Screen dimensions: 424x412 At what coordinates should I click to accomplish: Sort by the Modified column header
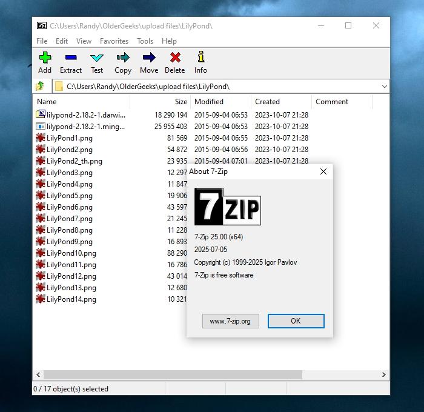tap(221, 102)
